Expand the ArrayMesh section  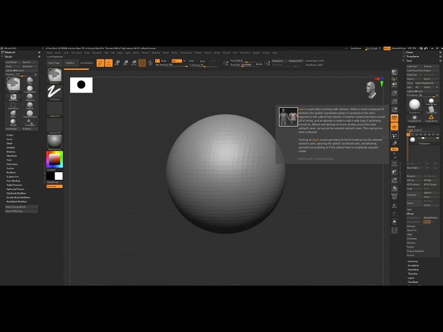tap(413, 266)
